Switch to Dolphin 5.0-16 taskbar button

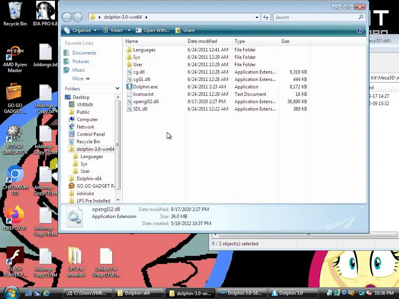[242, 293]
